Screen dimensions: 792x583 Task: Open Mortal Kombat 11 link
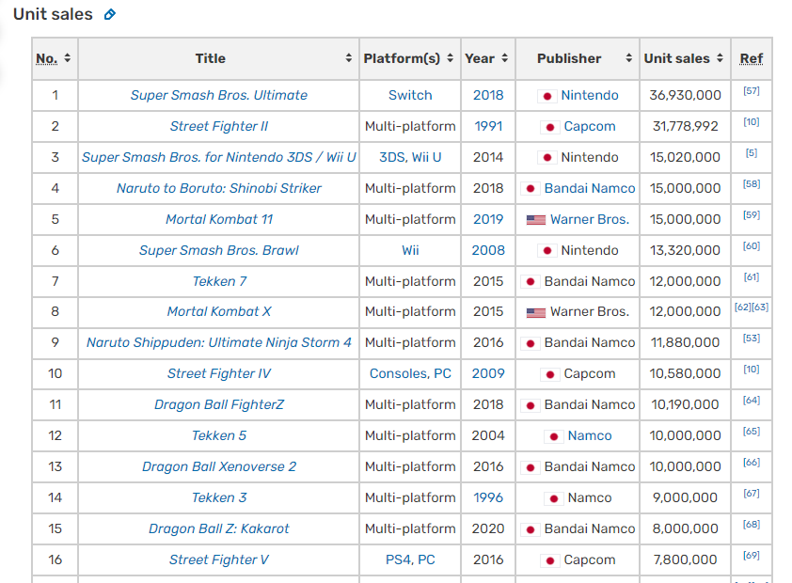(219, 219)
